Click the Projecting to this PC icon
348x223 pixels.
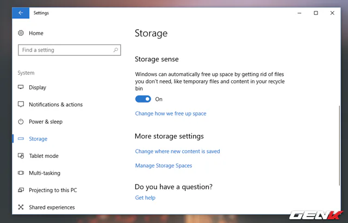[21, 190]
